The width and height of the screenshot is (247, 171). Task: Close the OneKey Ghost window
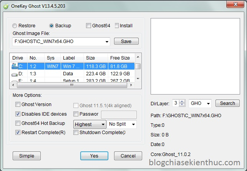tap(235, 4)
